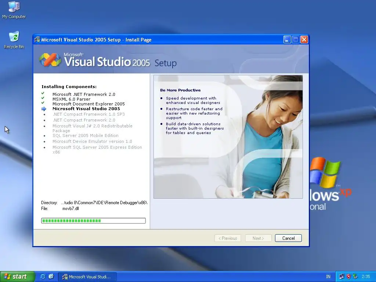
Task: Click the Be More Productive heading
Action: (x=180, y=90)
